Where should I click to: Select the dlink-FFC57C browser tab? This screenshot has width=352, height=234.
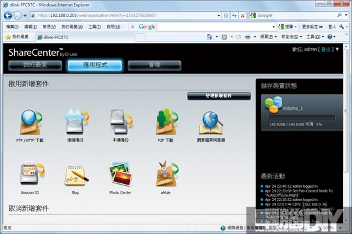[85, 37]
